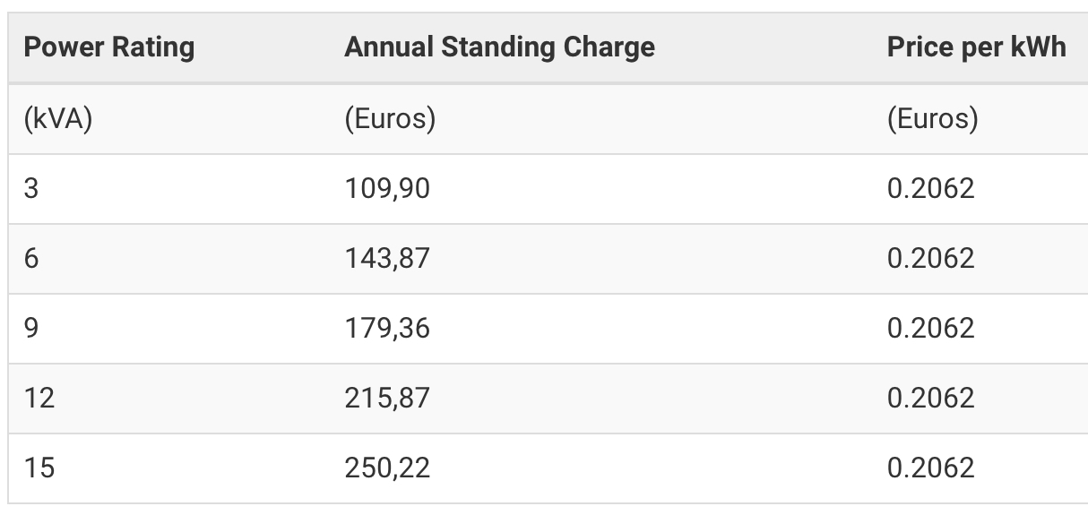Viewport: 1088px width, 515px height.
Task: Click the 109,90 standing charge value
Action: pyautogui.click(x=387, y=189)
